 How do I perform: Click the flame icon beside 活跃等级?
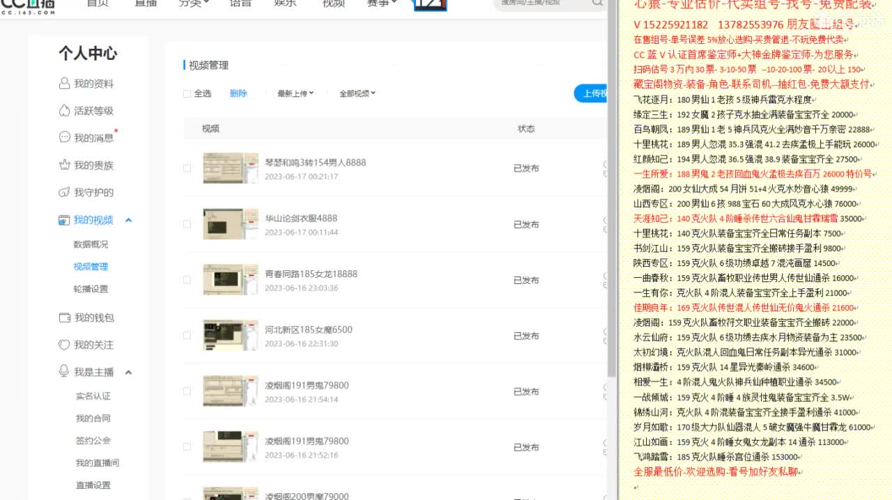point(64,110)
